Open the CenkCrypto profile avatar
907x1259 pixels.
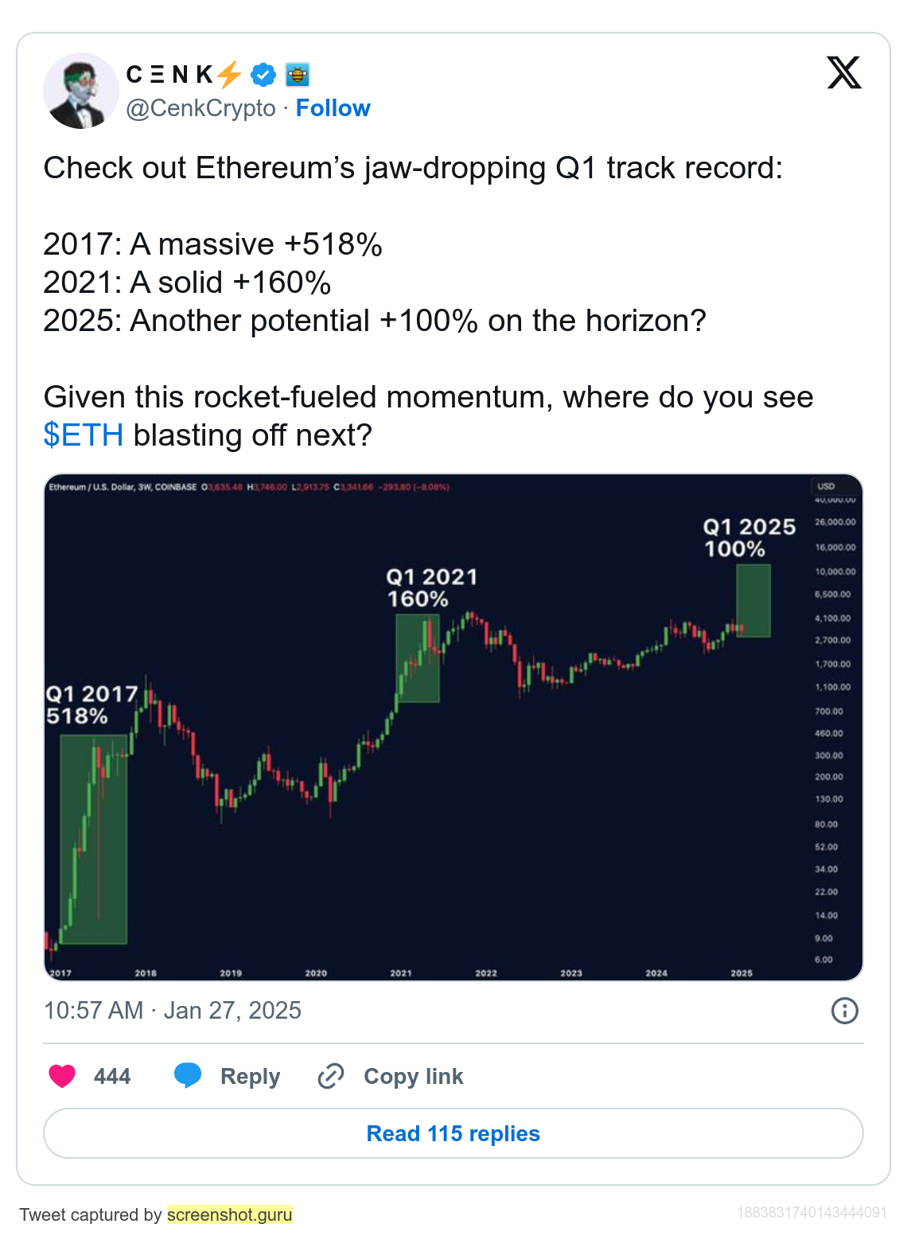pyautogui.click(x=80, y=91)
